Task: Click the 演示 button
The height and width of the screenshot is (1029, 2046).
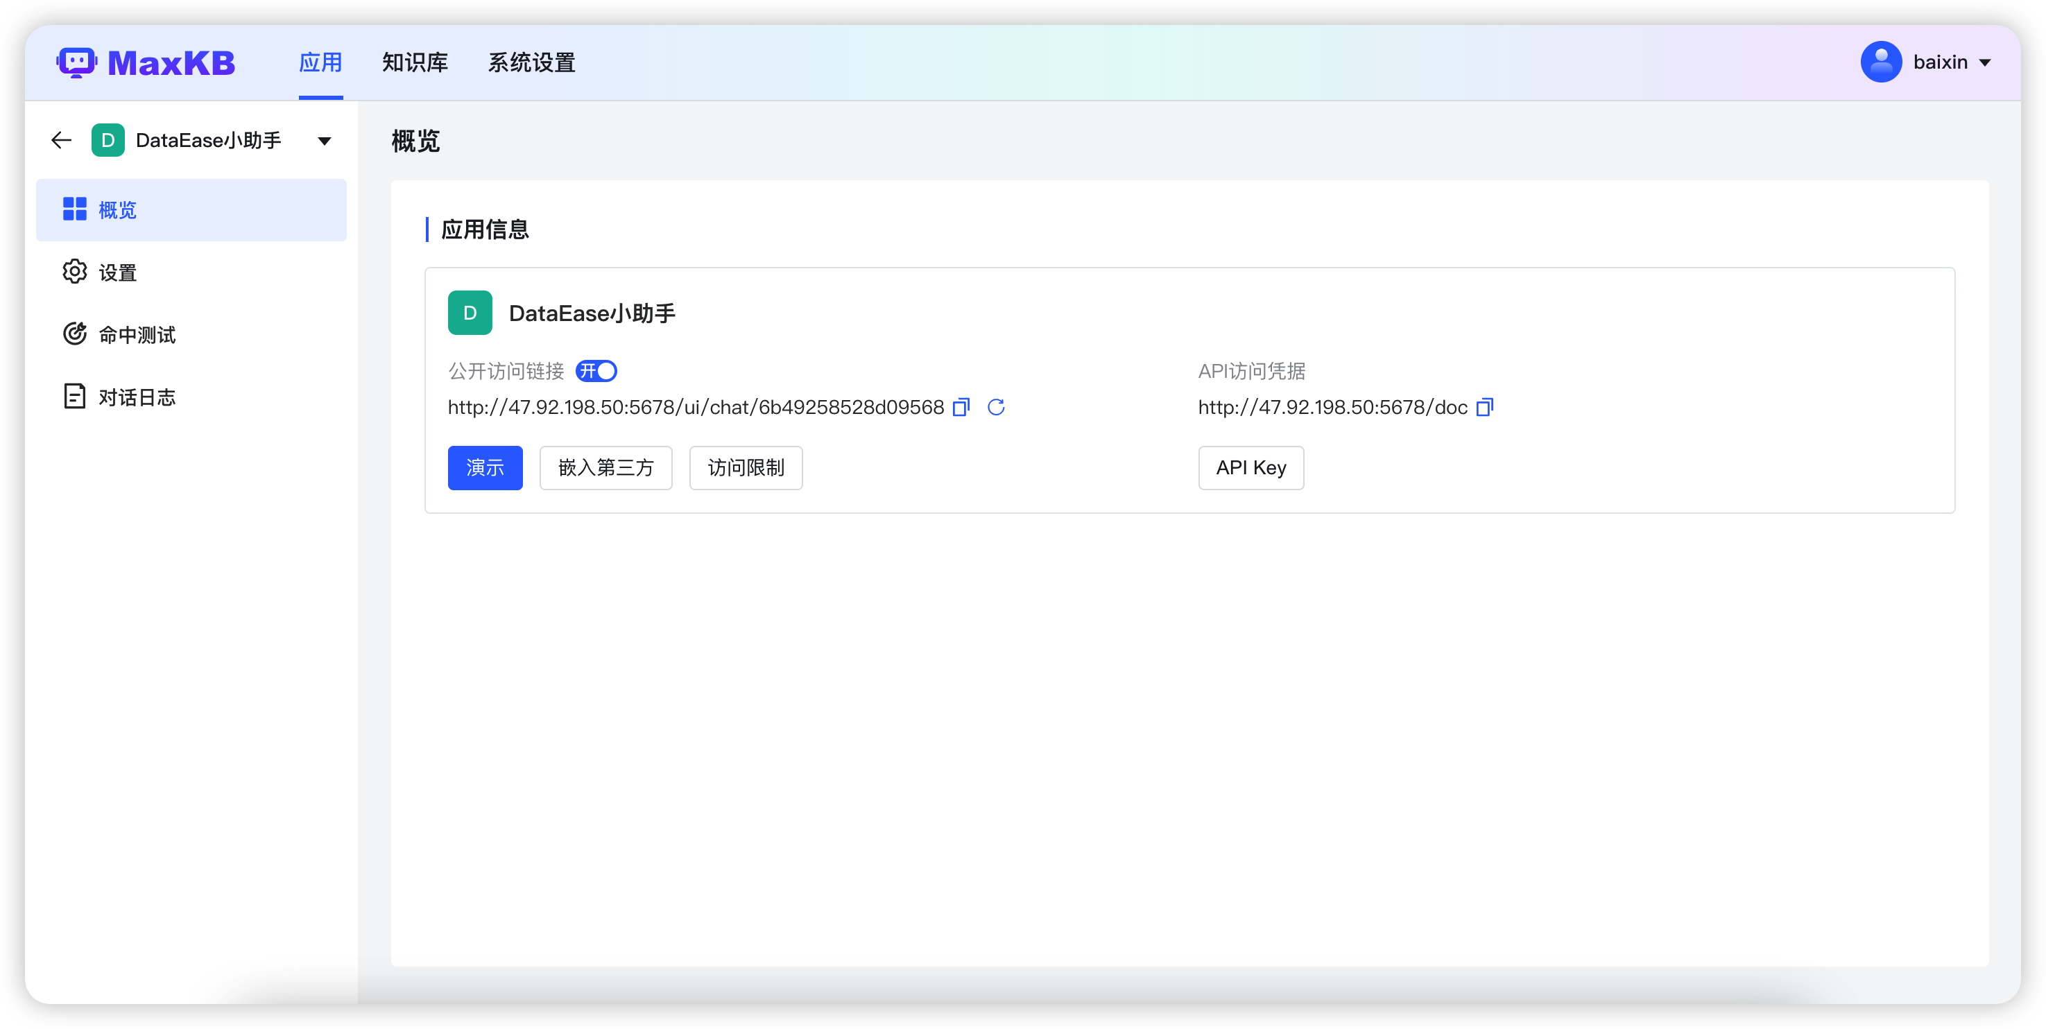Action: 485,467
